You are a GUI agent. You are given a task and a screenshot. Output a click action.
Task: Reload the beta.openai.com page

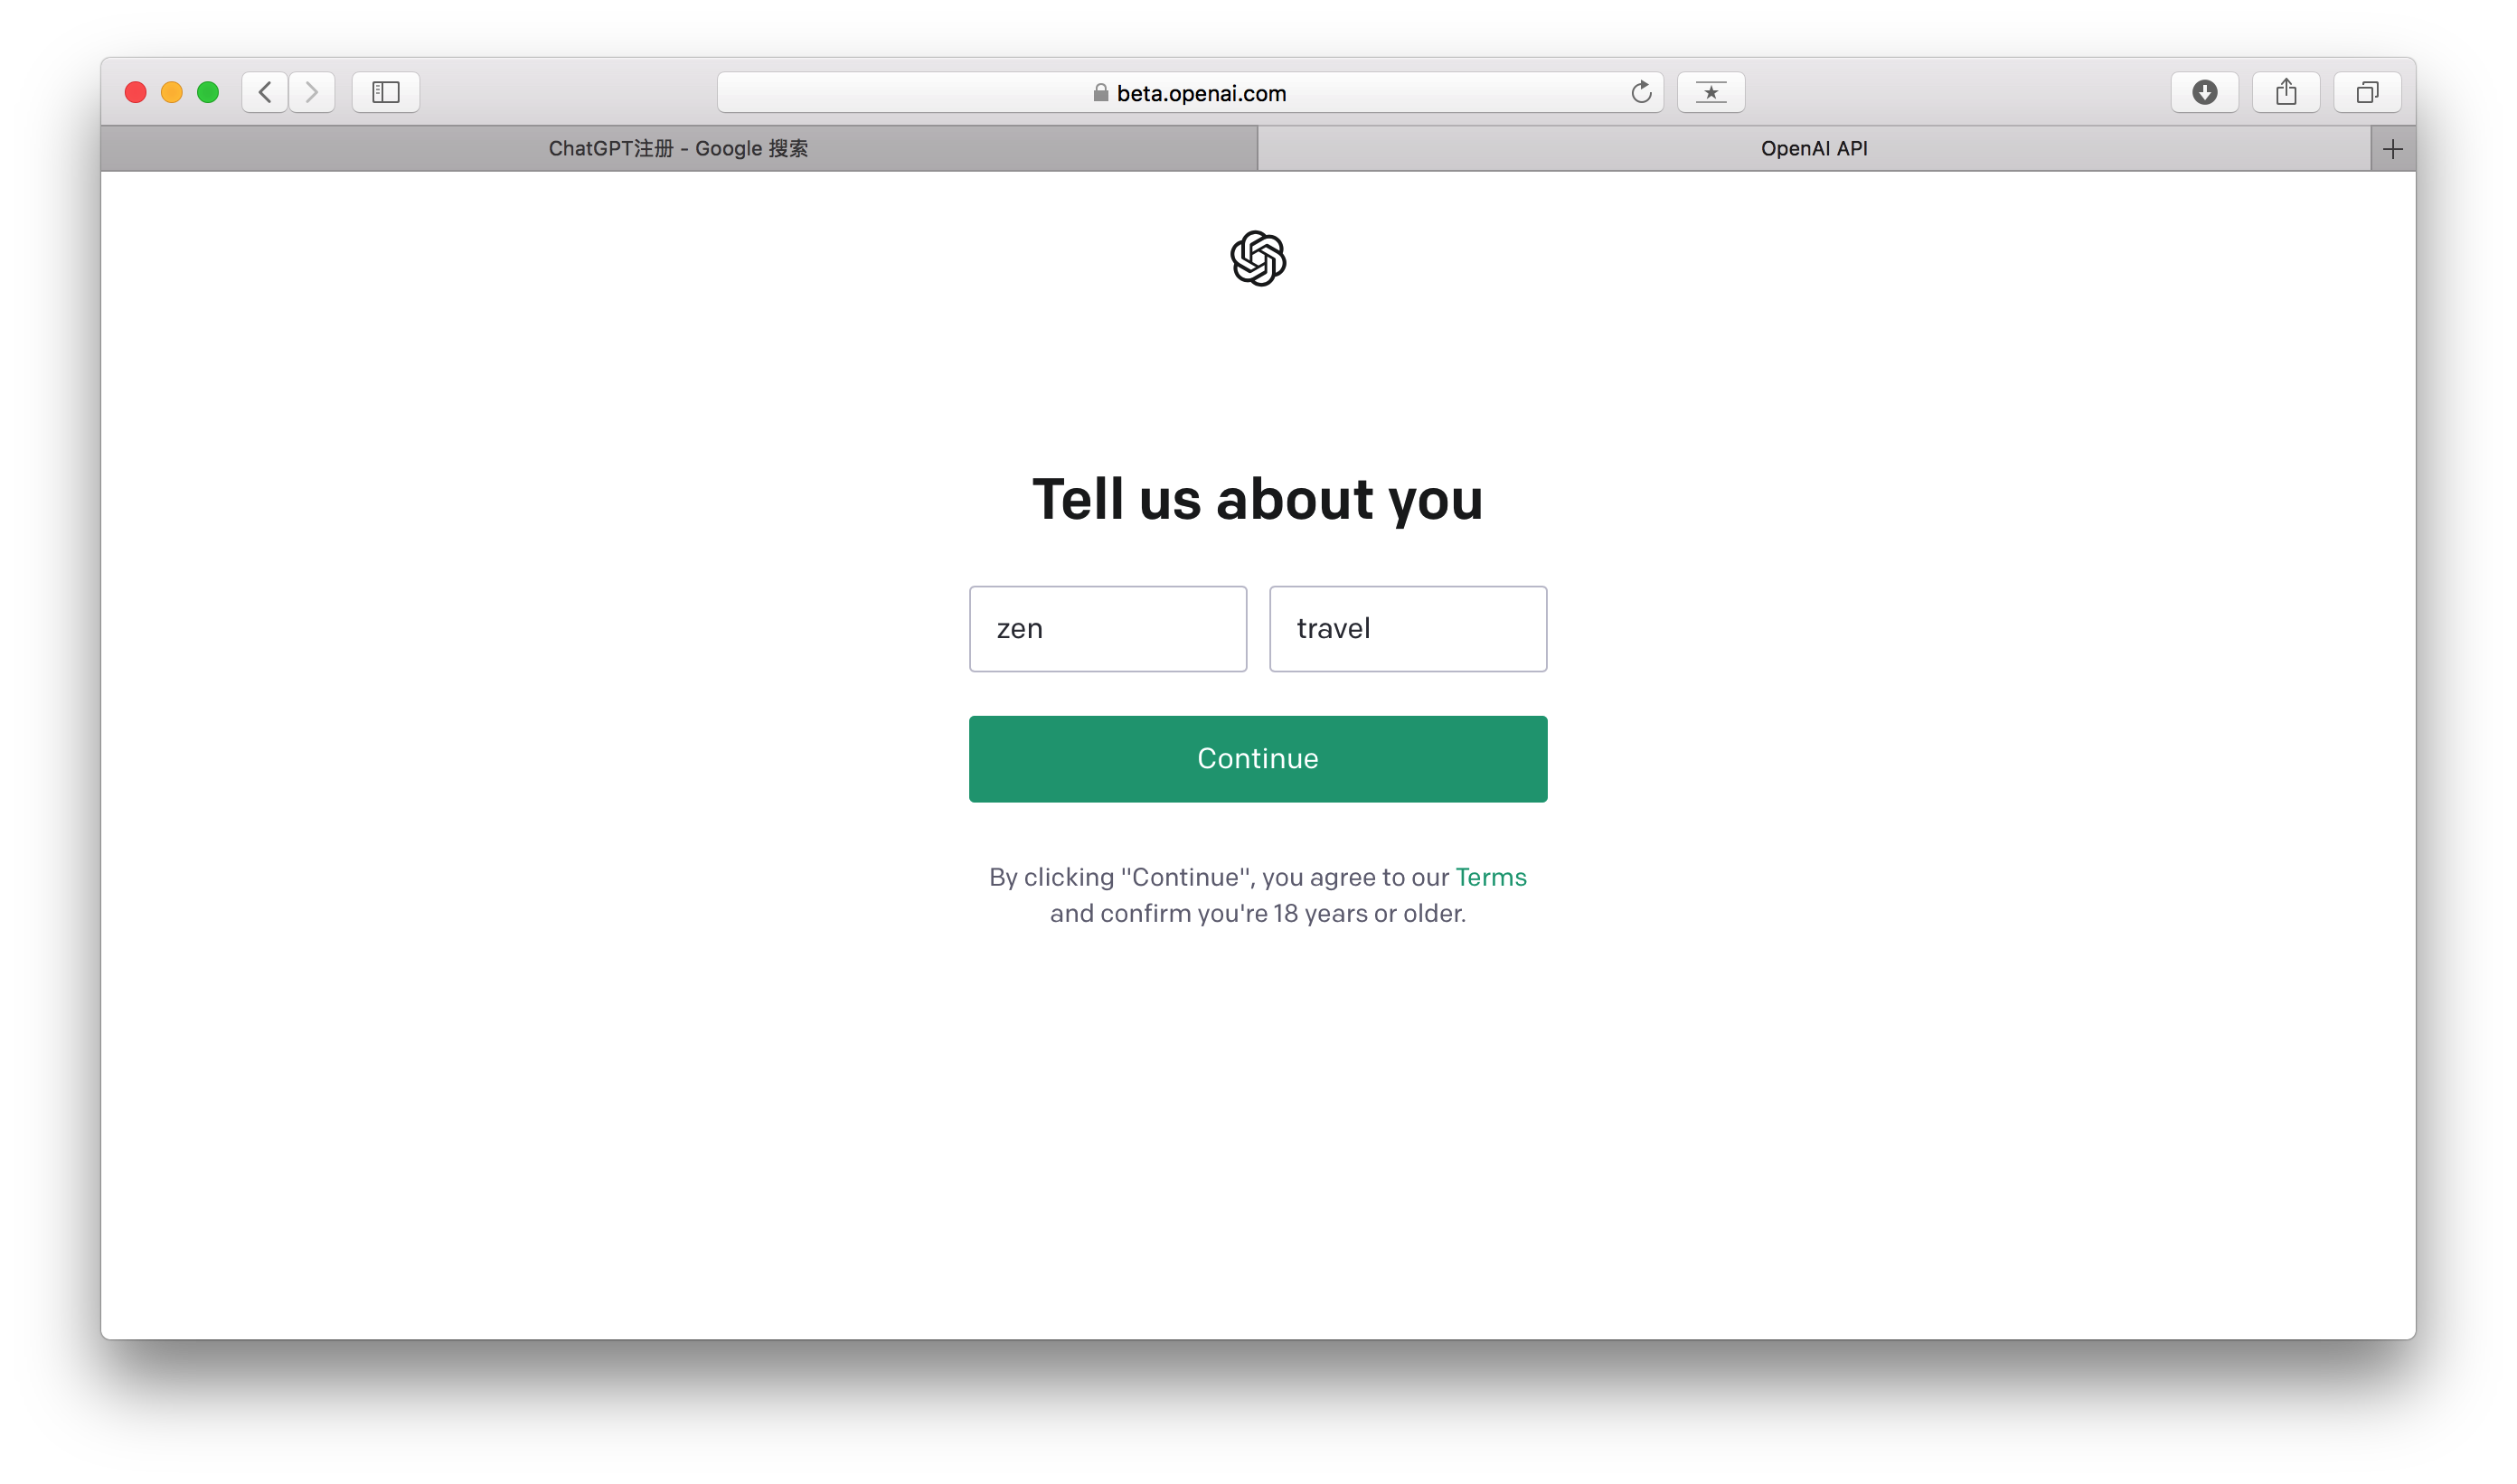[x=1641, y=92]
